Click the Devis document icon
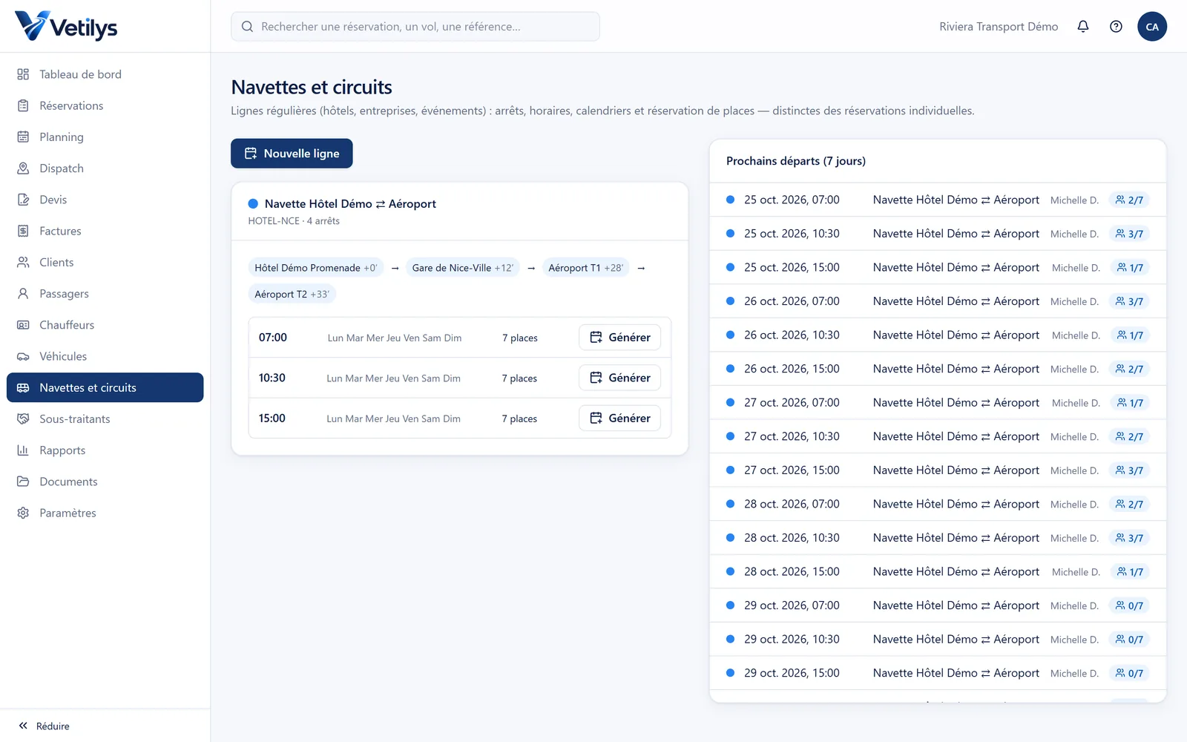 (23, 200)
